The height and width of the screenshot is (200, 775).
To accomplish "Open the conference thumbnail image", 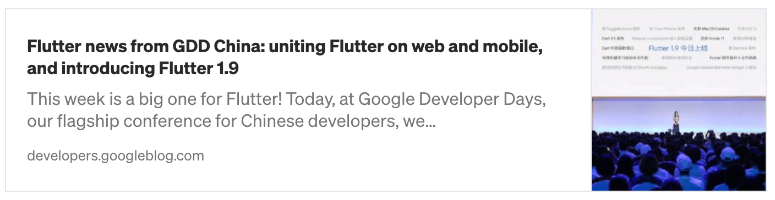I will 679,100.
